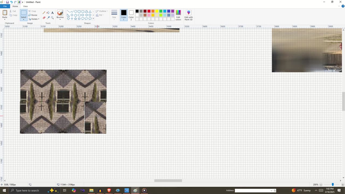Select the Text tool
This screenshot has height=194, width=345.
[x=52, y=13]
